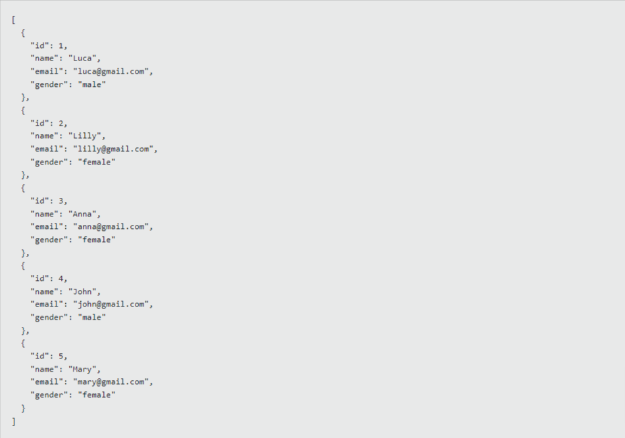
Task: Select the name value "Lilly"
Action: click(85, 136)
